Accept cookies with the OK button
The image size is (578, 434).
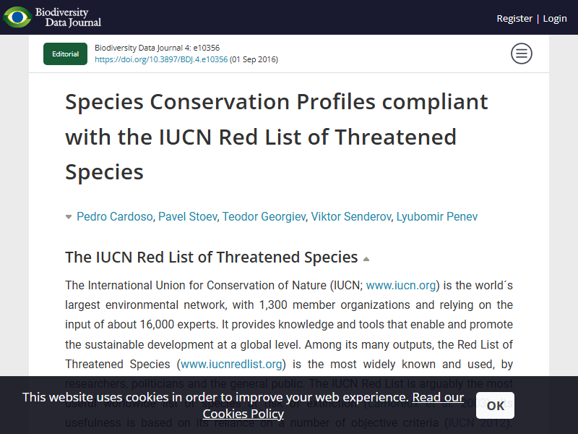pos(495,406)
